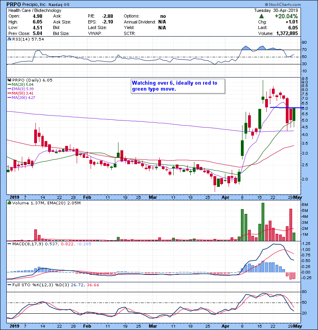Click the 80 level on the stochastic axis
The height and width of the screenshot is (330, 318).
[304, 292]
